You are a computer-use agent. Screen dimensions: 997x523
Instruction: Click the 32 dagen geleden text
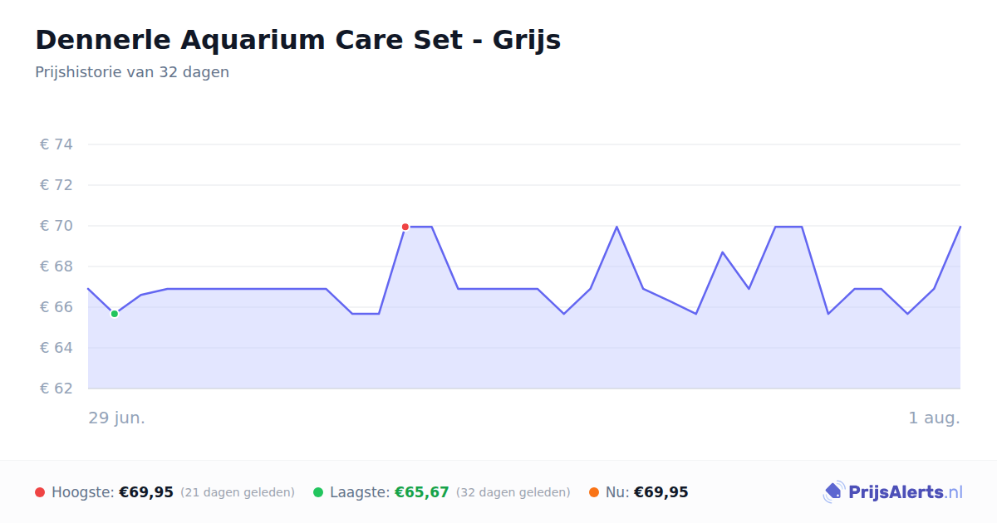click(x=513, y=492)
